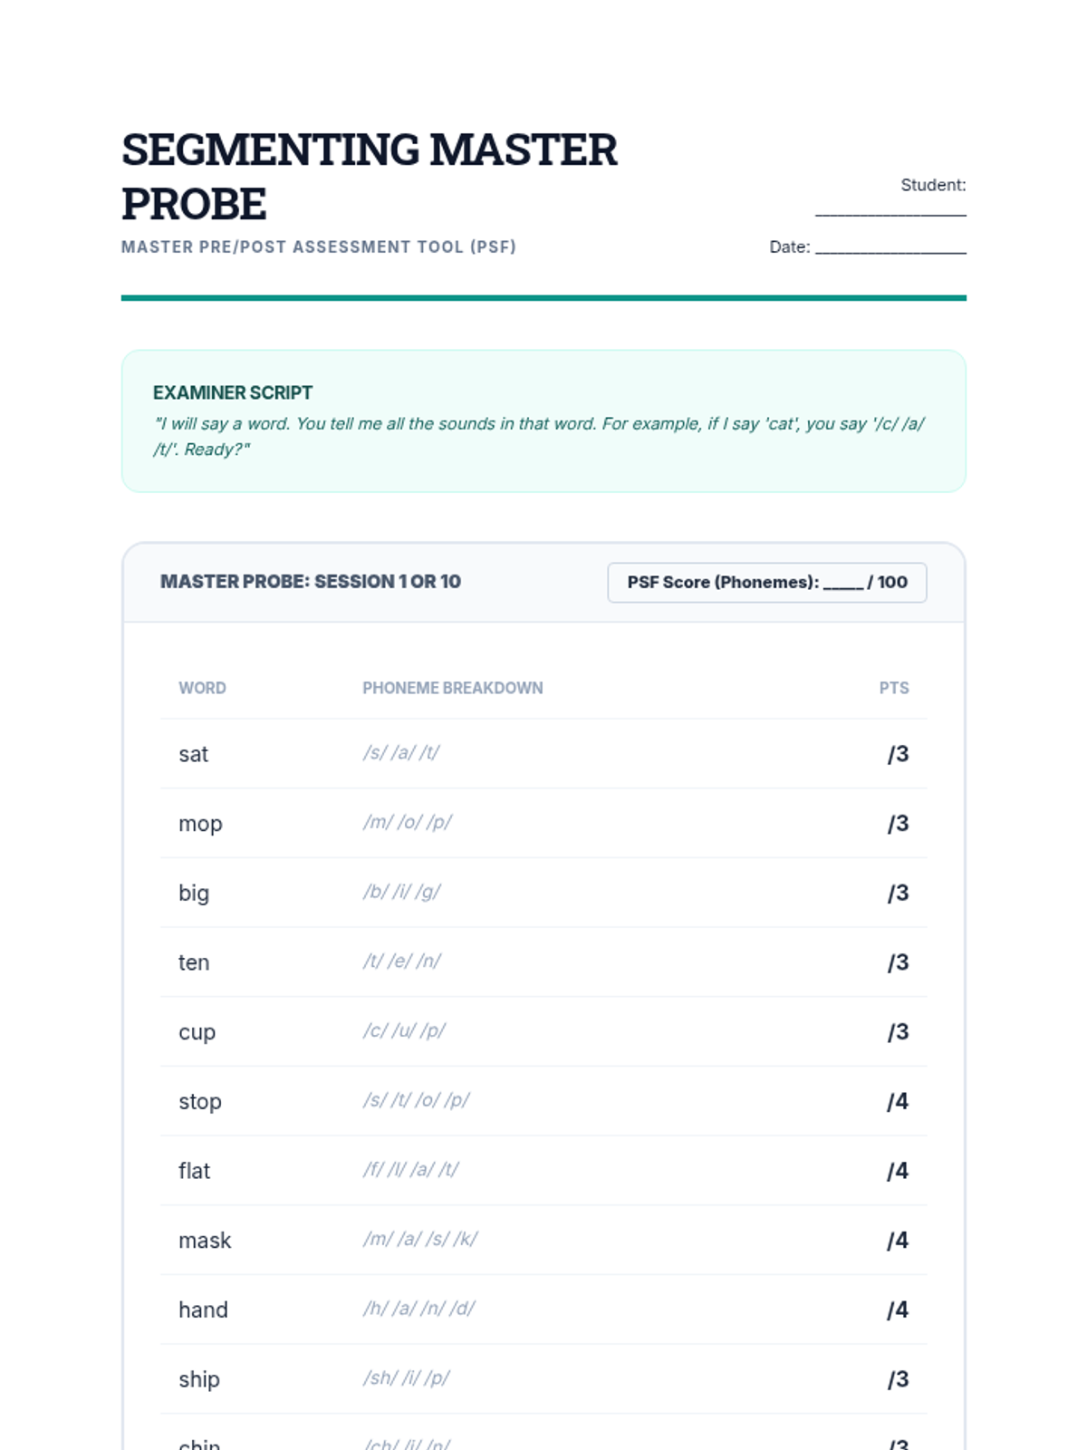Click the Date blank line
Image resolution: width=1087 pixels, height=1450 pixels.
click(x=890, y=246)
